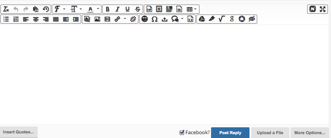Image resolution: width=331 pixels, height=138 pixels.
Task: Click the More Options... button
Action: coord(310,133)
